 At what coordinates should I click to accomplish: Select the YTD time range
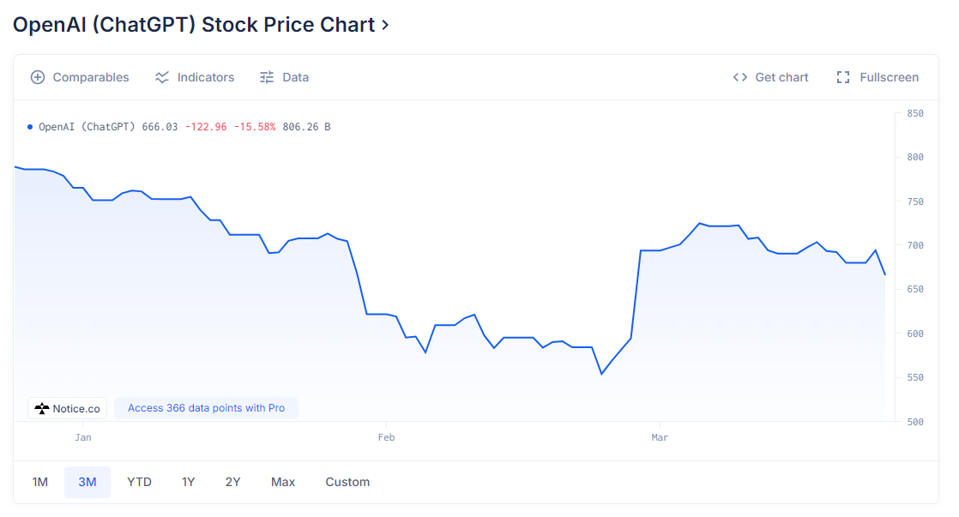point(140,482)
